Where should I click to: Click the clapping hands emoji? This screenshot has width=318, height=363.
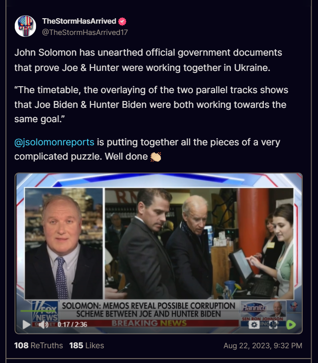pos(156,157)
